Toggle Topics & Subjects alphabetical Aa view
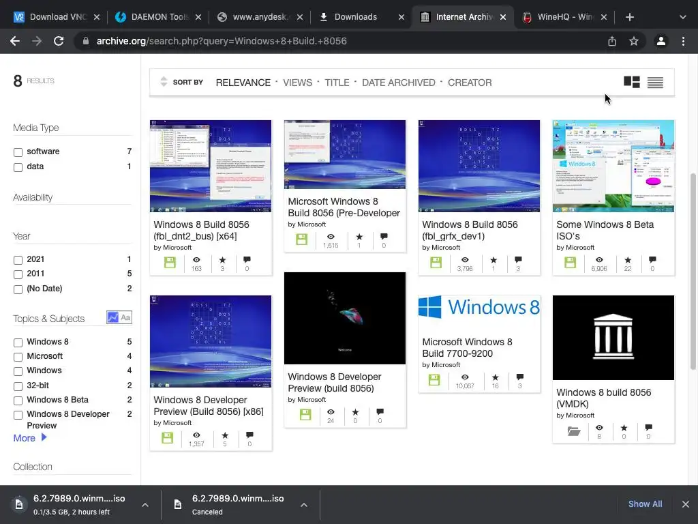This screenshot has width=698, height=524. 125,317
